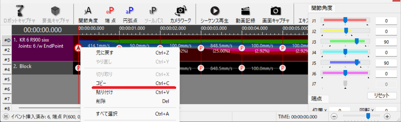Open the 端点 tab in right panel

[318, 98]
